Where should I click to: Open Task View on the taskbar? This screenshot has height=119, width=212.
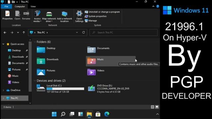pos(72,114)
